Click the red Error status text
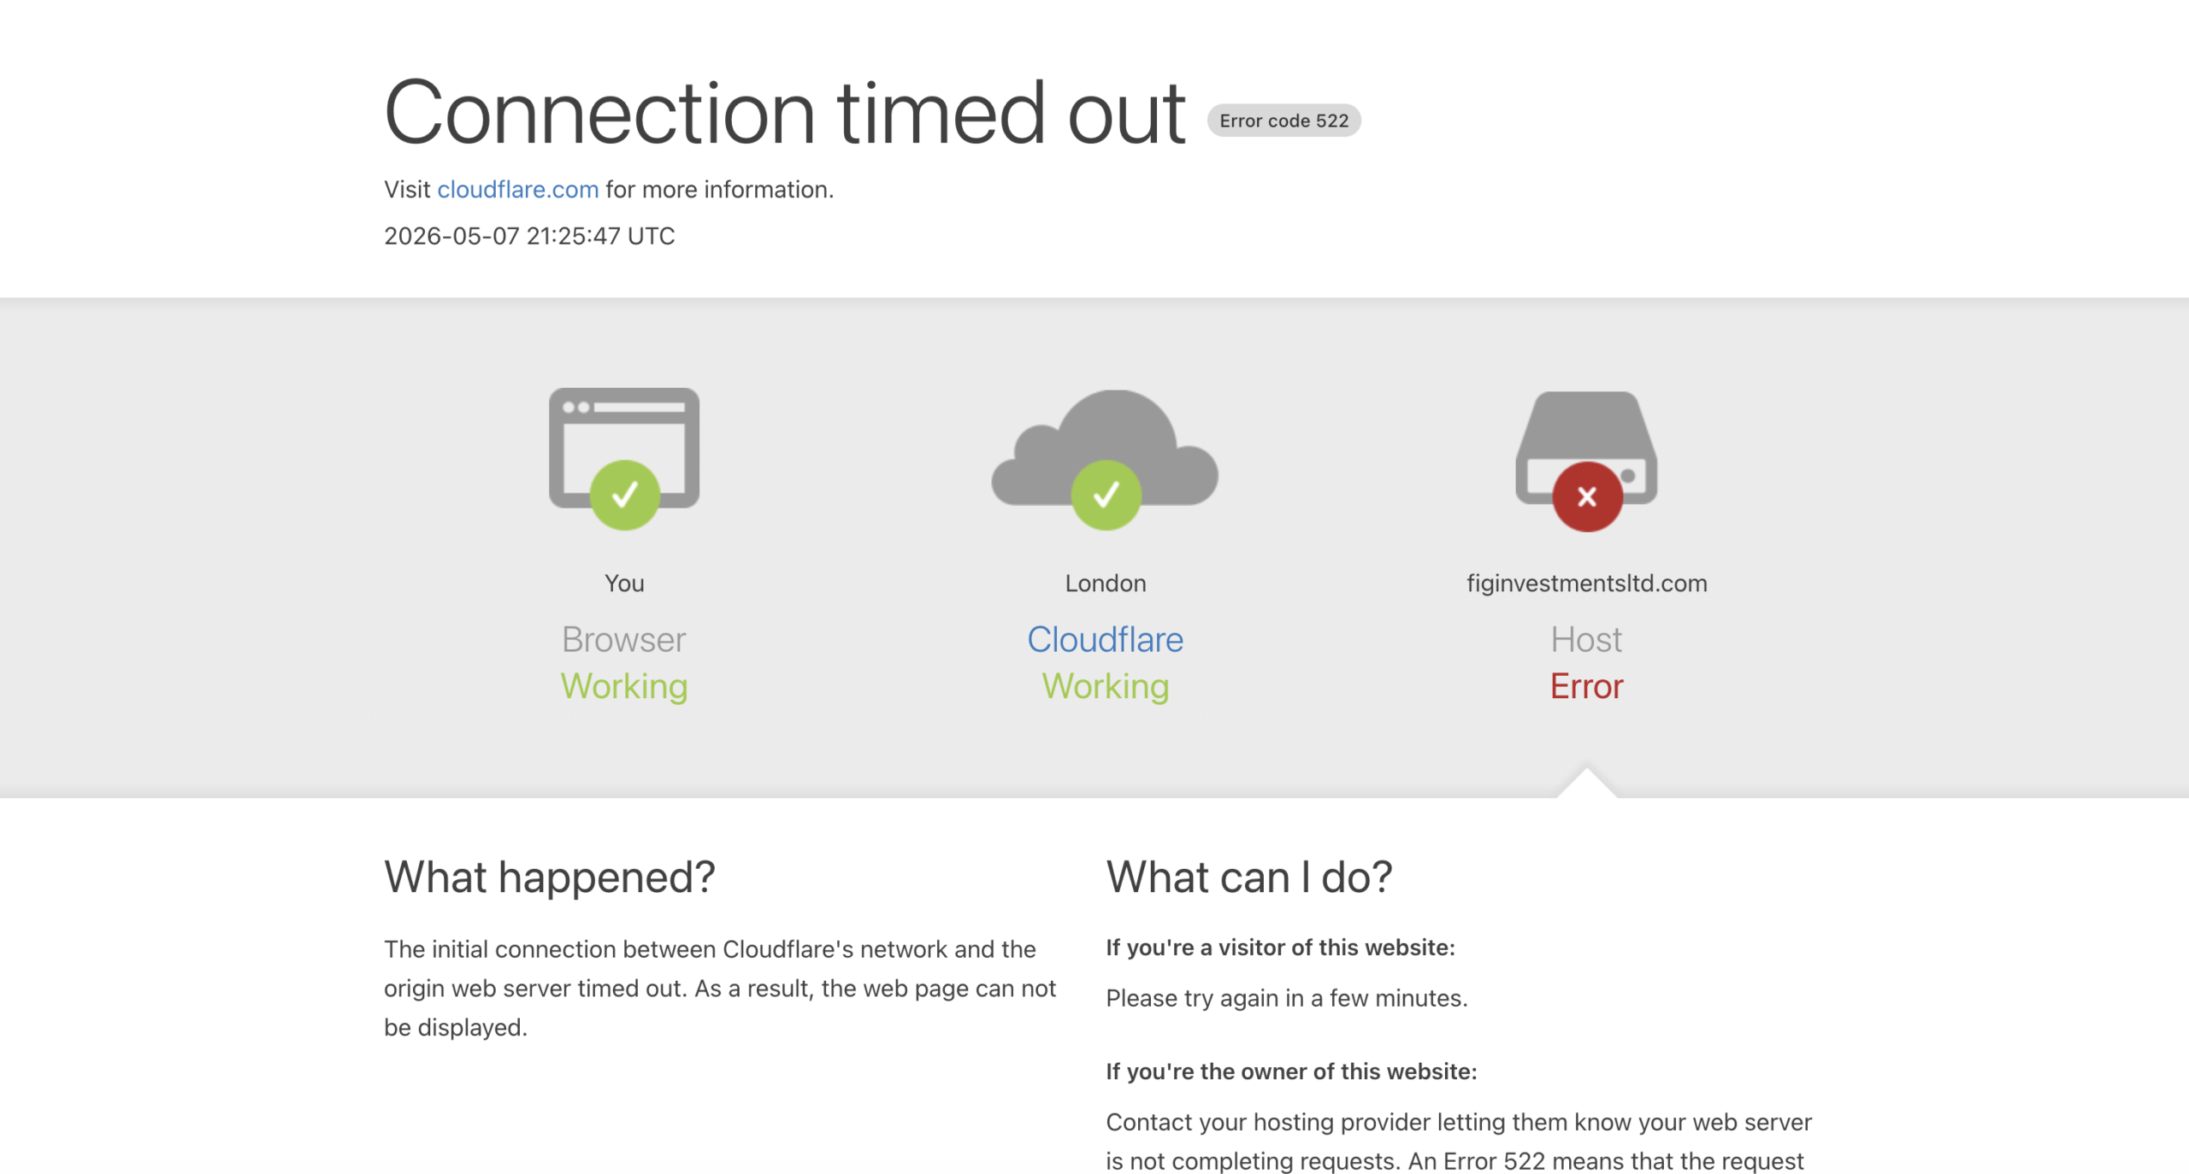Viewport: 2189px width, 1174px height. [1586, 686]
